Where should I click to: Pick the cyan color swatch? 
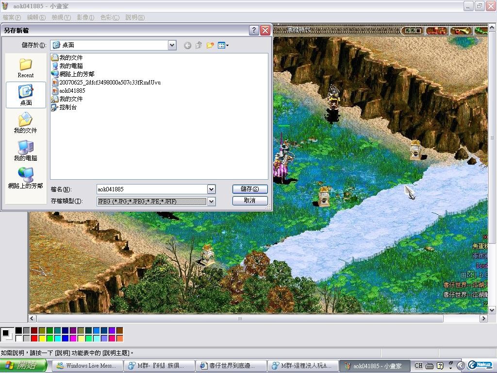[x=57, y=338]
